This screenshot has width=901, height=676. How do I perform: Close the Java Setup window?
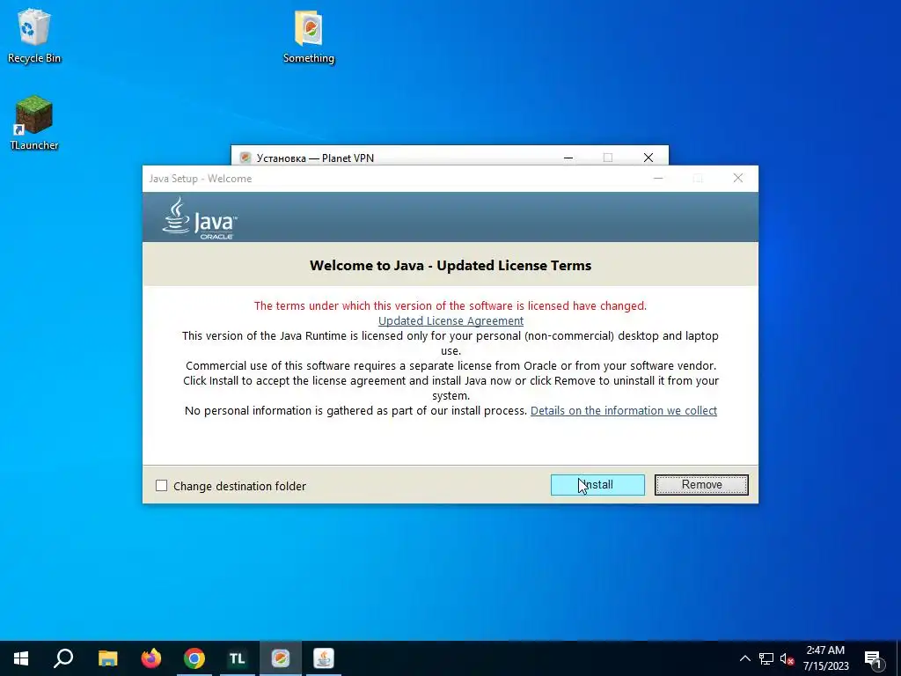click(x=738, y=178)
